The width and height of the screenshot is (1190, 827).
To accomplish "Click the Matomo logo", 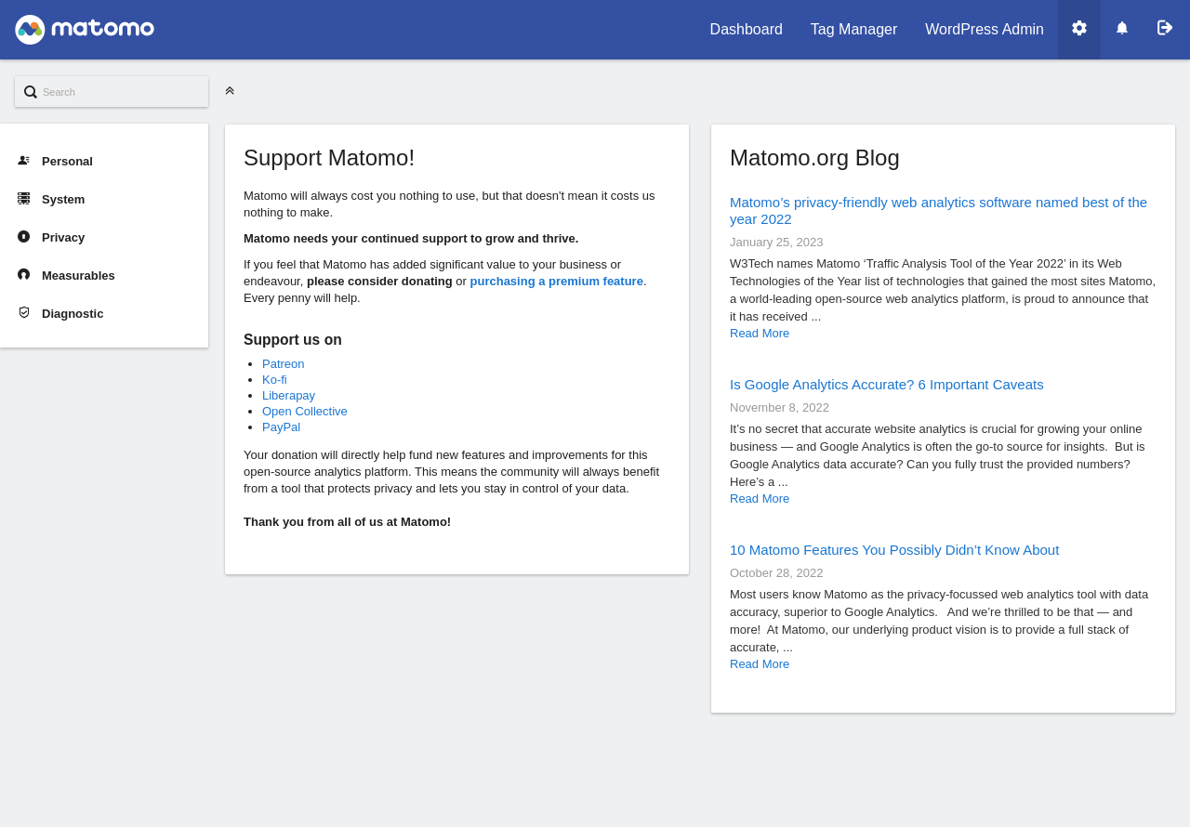I will coord(85,30).
